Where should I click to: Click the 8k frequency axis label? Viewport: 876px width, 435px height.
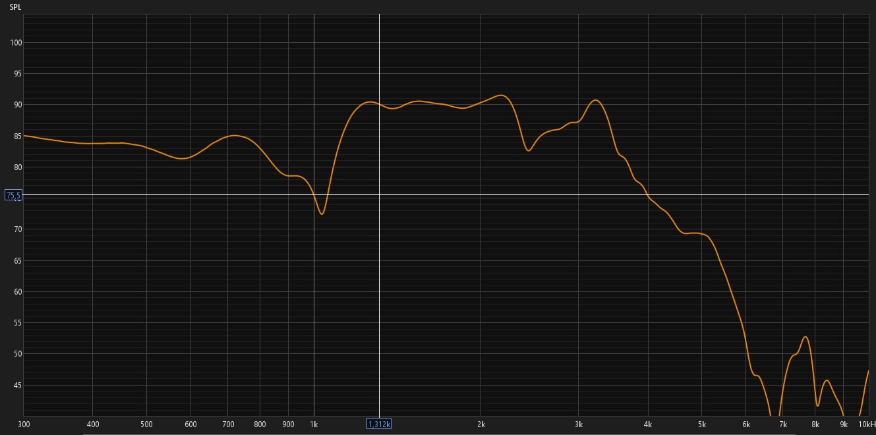pyautogui.click(x=815, y=424)
